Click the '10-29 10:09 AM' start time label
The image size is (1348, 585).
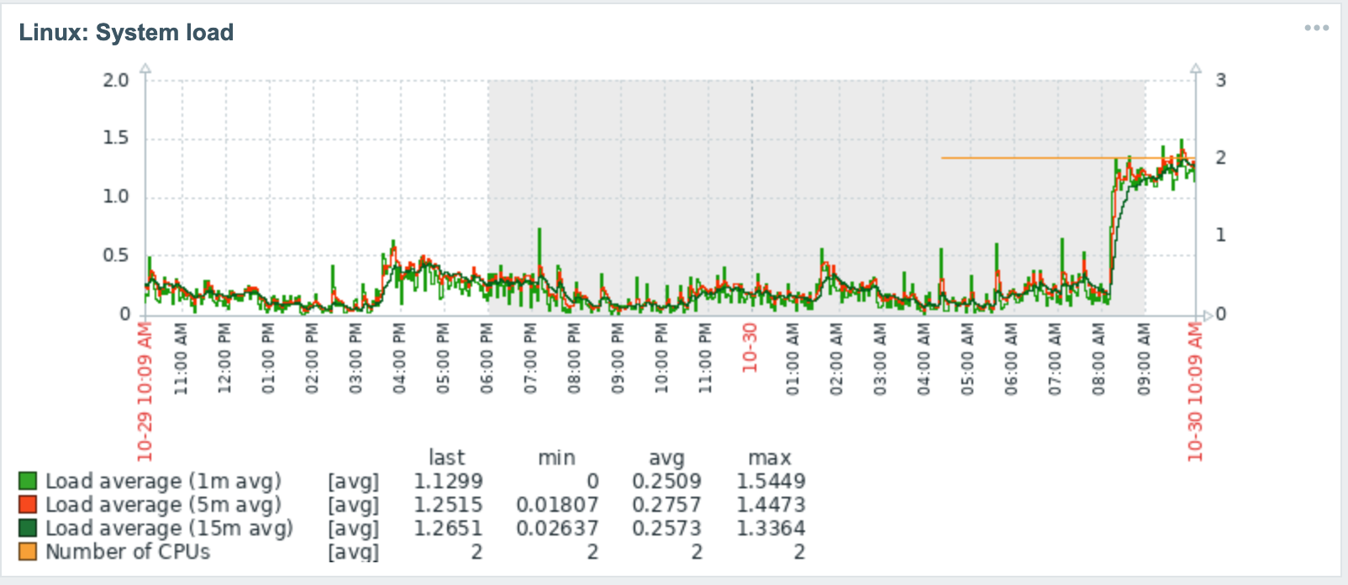145,392
